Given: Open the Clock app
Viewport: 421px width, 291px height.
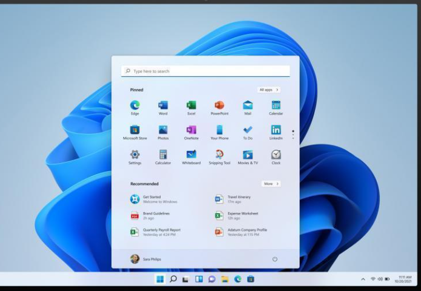Looking at the screenshot, I should [x=276, y=157].
